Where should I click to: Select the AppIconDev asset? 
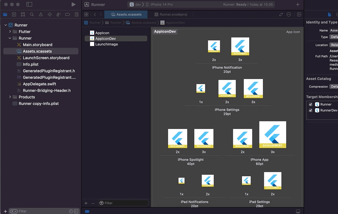(116, 38)
